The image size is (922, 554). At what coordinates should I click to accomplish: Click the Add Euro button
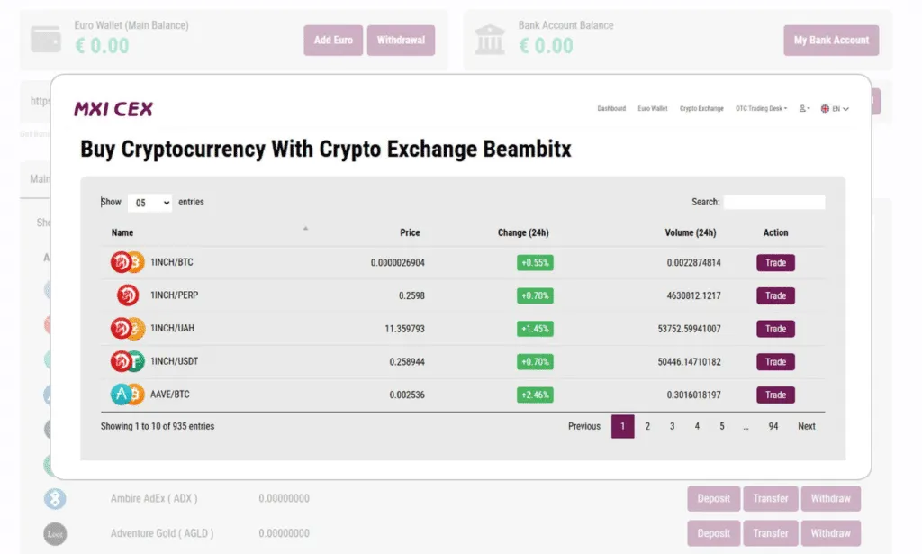(x=333, y=40)
